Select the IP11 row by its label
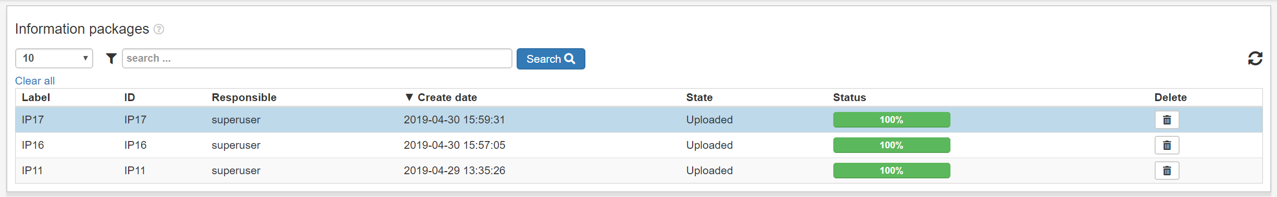Viewport: 1277px width, 197px height. point(32,171)
